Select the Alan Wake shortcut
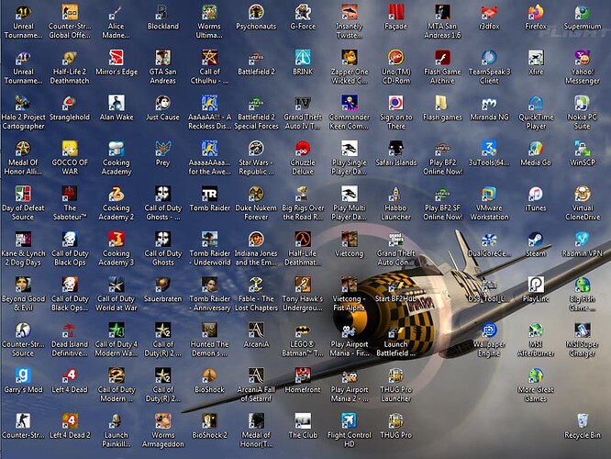611x459 pixels. tap(117, 109)
